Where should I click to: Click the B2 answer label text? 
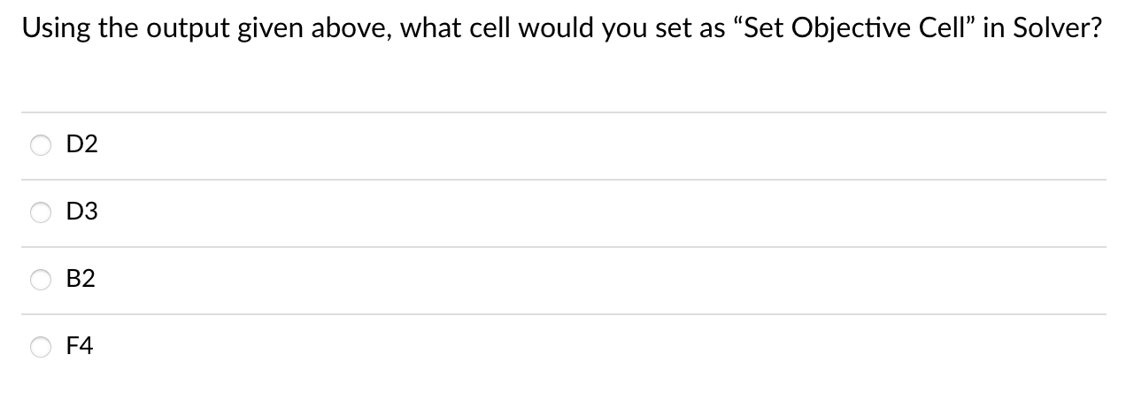[81, 280]
